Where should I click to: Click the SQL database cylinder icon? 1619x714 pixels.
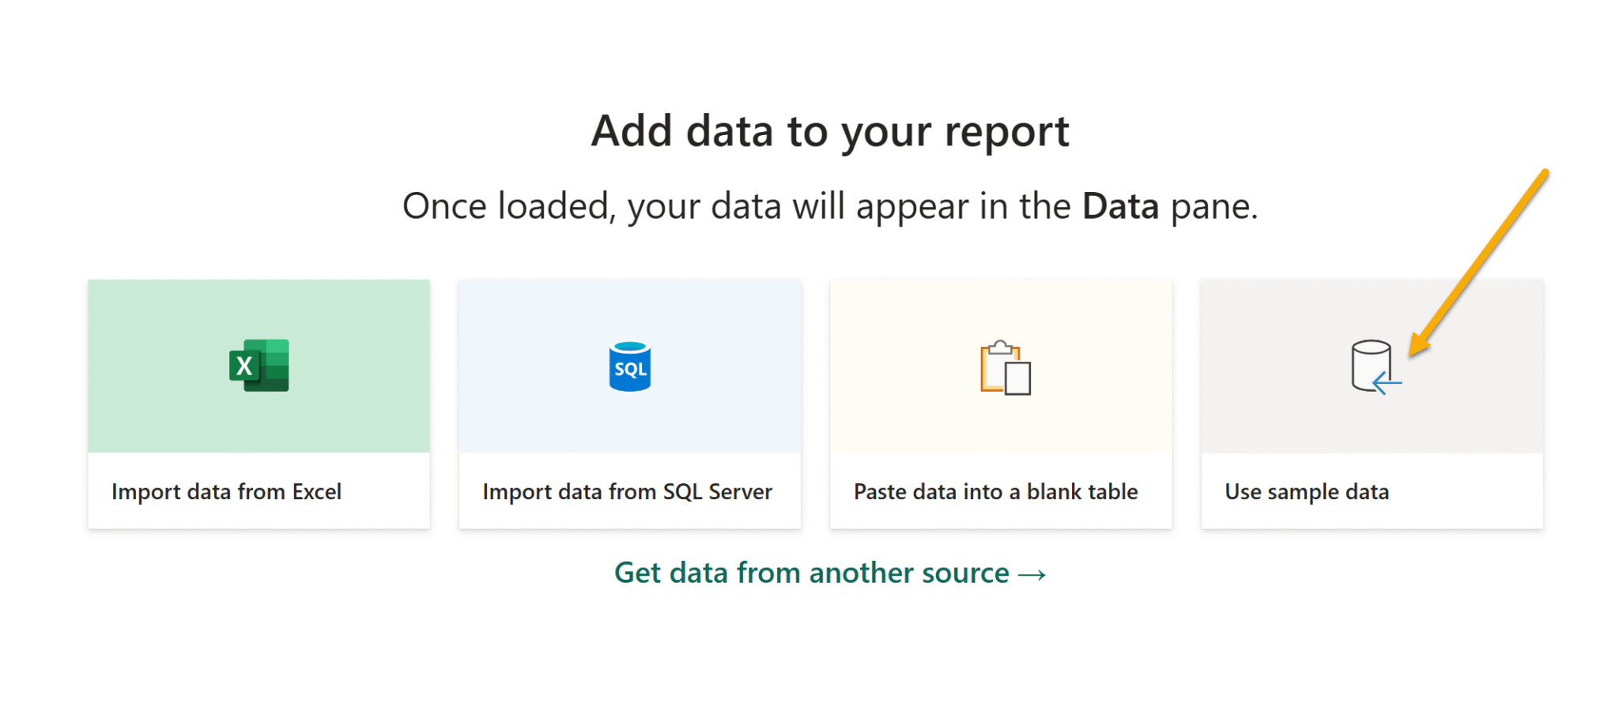coord(629,365)
